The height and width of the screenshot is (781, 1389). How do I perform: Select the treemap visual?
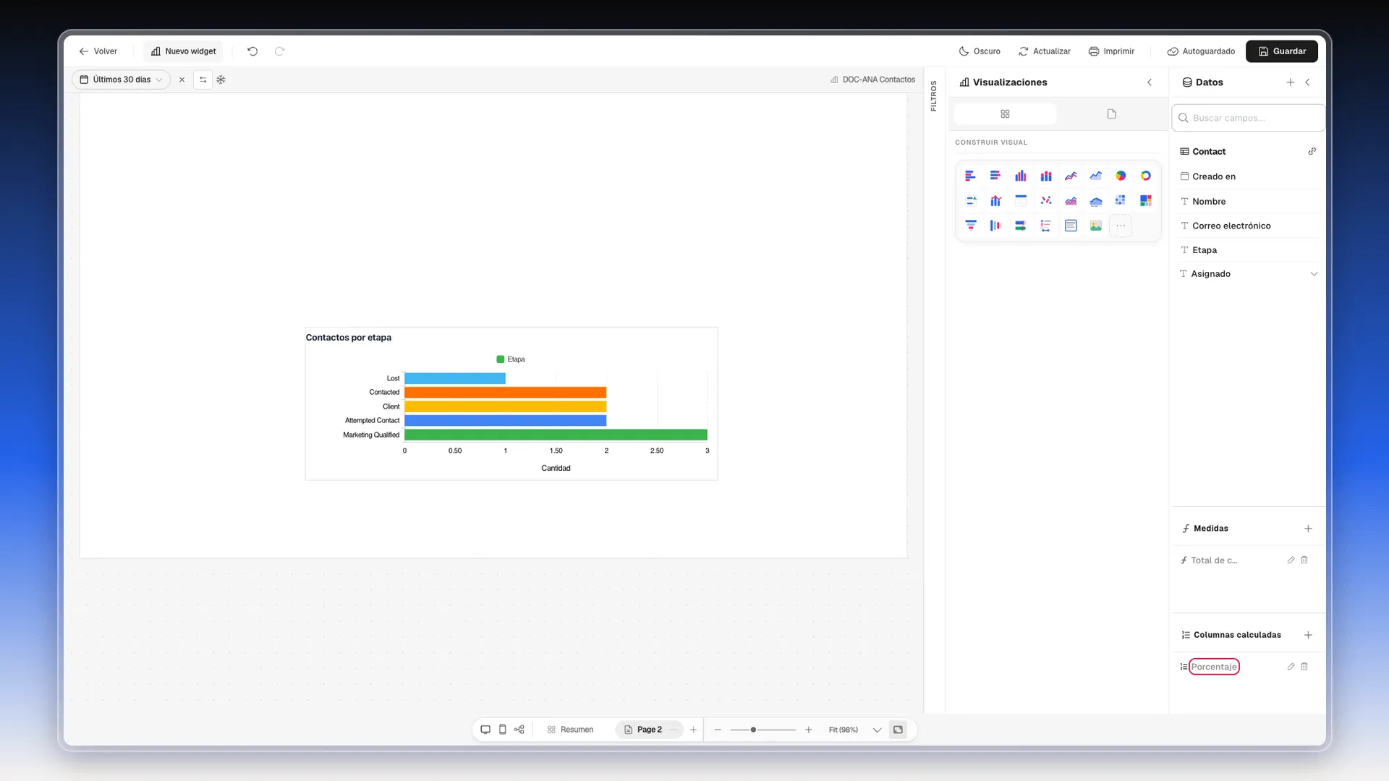[x=1146, y=200]
